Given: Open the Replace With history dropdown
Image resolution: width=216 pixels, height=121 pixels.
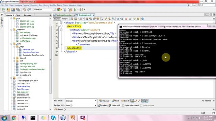Looking at the screenshot, I should (95, 105).
